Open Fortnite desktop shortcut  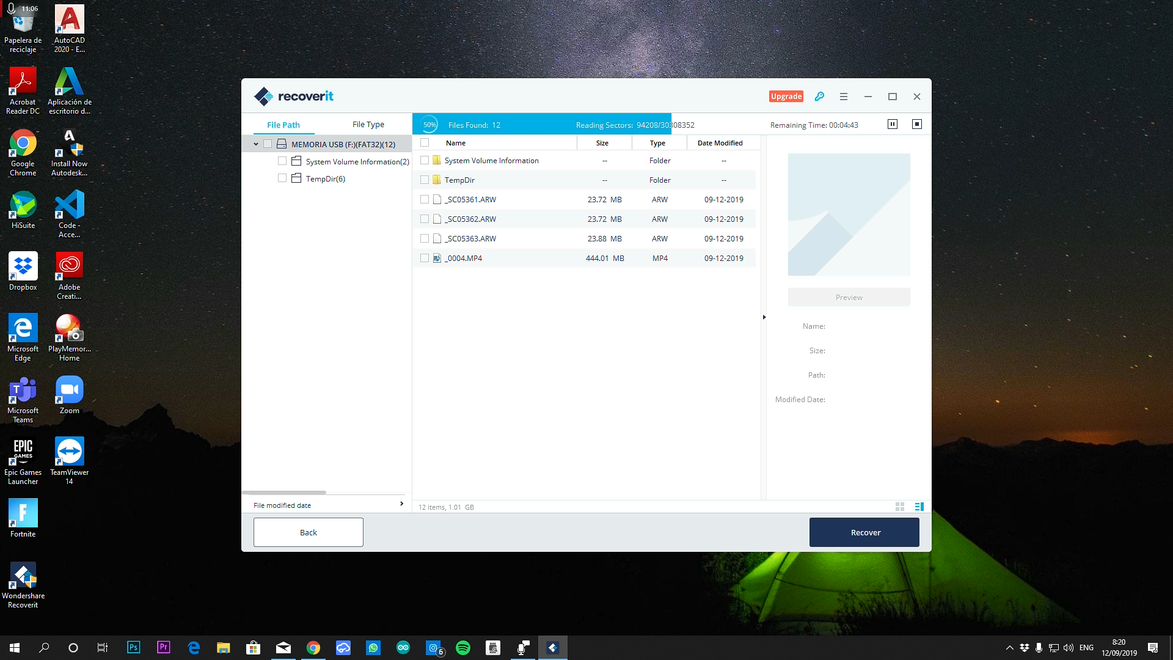coord(23,518)
